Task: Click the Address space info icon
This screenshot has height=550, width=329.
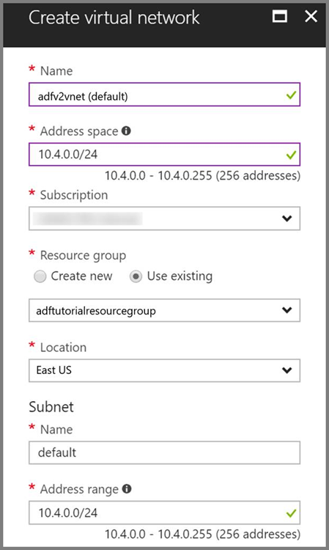Action: pos(126,131)
